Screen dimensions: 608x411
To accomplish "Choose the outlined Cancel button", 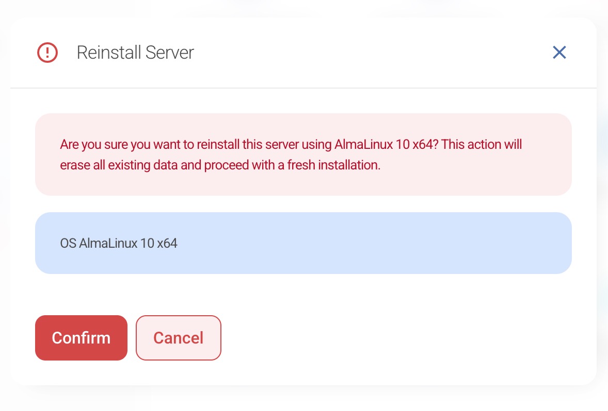I will pyautogui.click(x=178, y=338).
